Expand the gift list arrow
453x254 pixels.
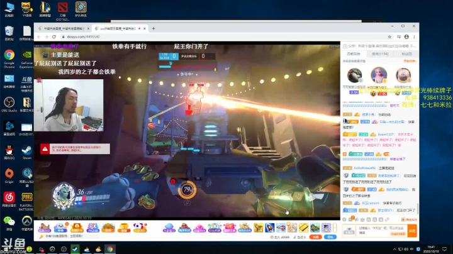(x=335, y=228)
